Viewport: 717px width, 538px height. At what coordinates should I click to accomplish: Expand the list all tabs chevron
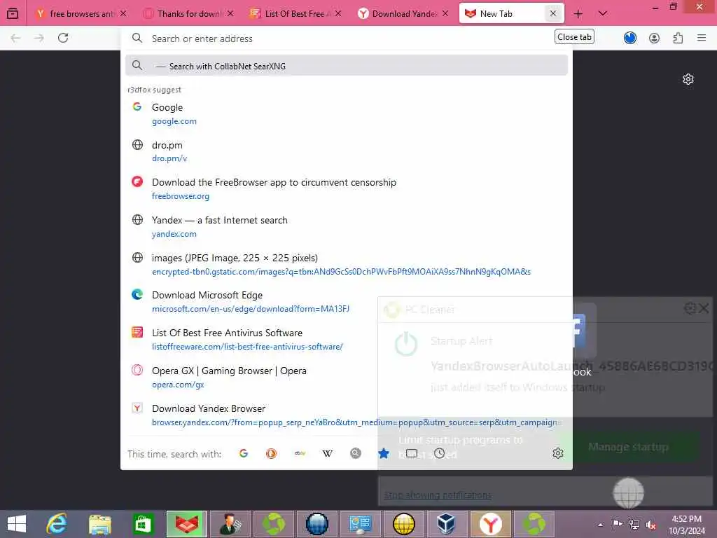(x=603, y=14)
